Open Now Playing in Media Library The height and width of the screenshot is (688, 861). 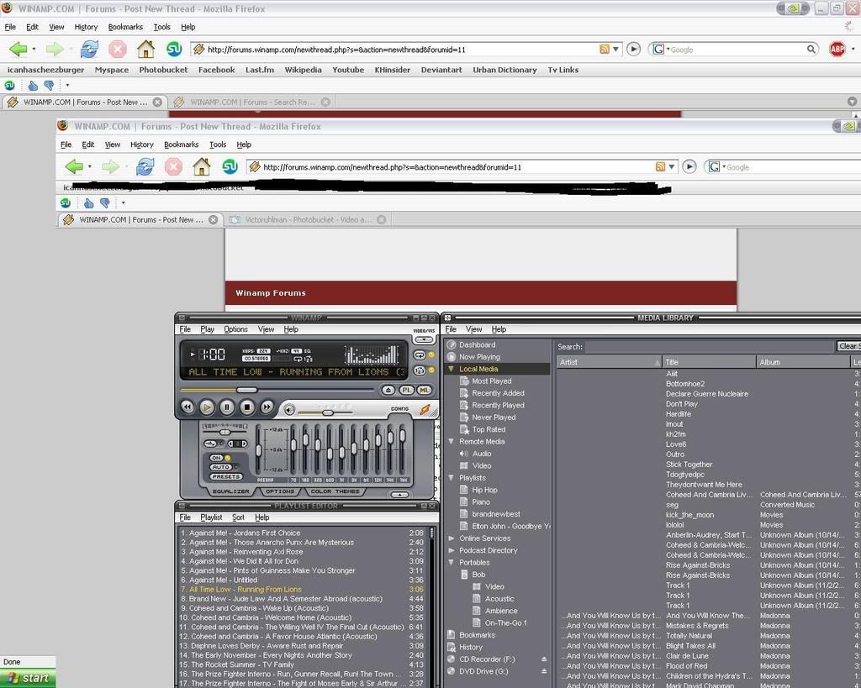[479, 357]
